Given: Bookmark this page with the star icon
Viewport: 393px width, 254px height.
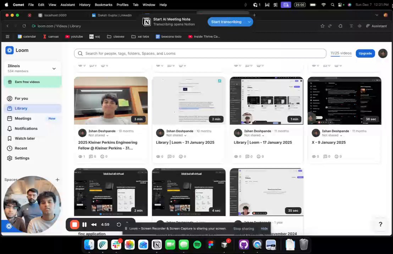Looking at the screenshot, I should pos(322,26).
